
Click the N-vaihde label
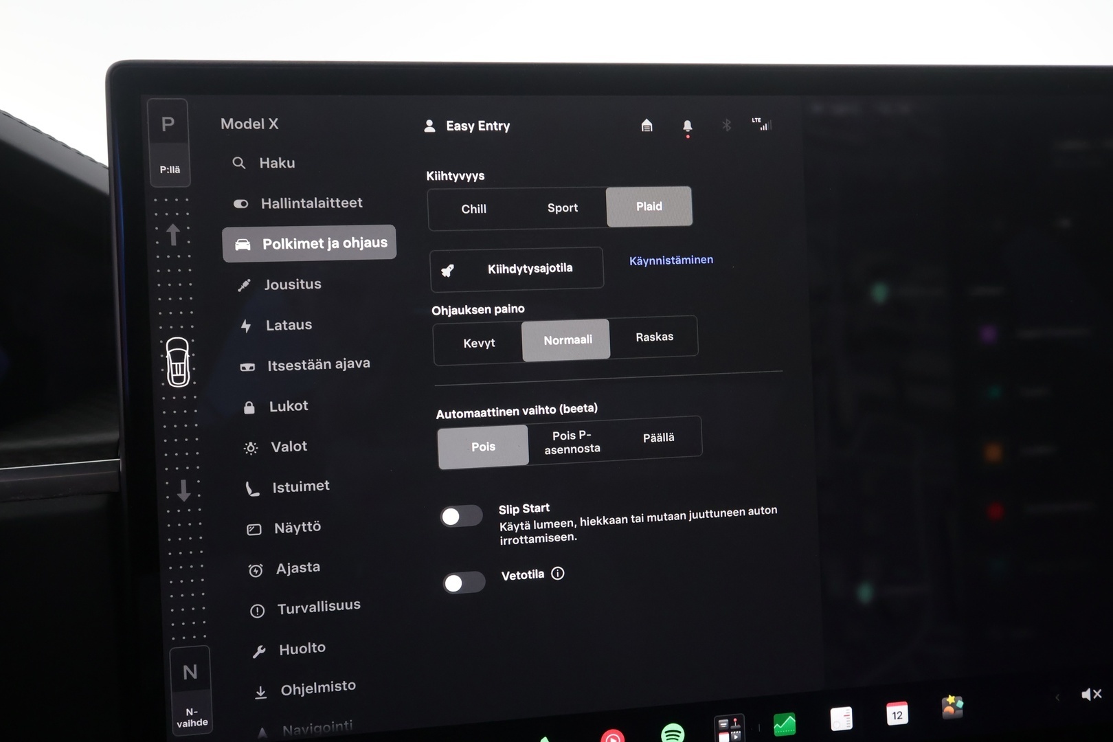click(192, 717)
